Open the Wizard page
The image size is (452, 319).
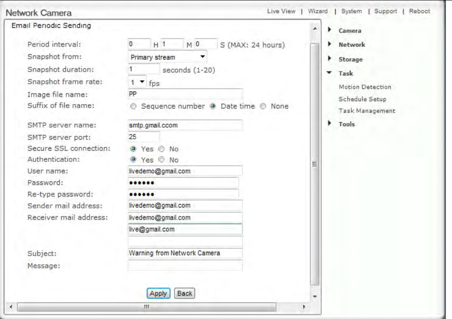(x=318, y=11)
